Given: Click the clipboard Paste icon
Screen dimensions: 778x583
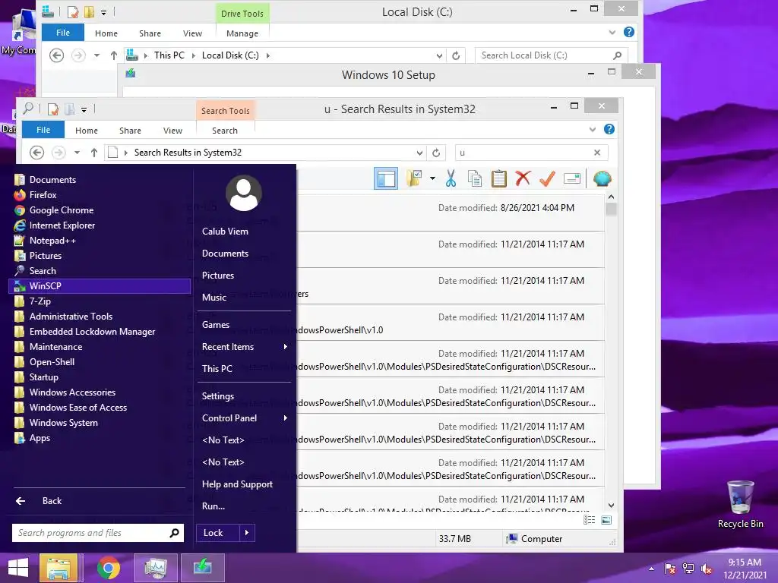Looking at the screenshot, I should point(498,178).
